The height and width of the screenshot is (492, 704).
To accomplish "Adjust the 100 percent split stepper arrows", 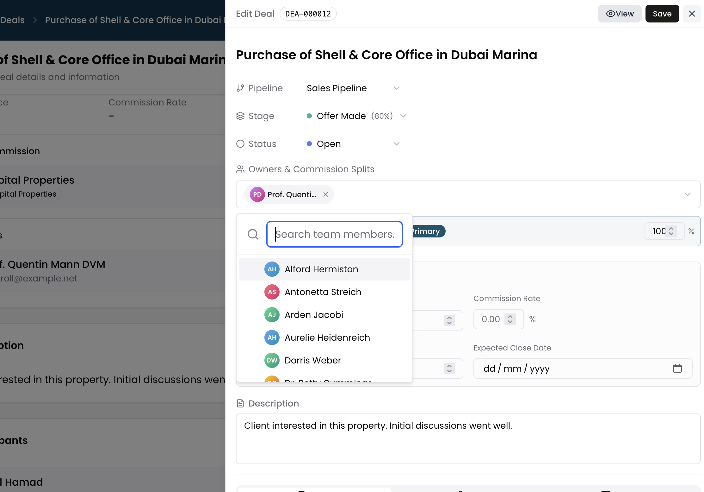I will (671, 231).
